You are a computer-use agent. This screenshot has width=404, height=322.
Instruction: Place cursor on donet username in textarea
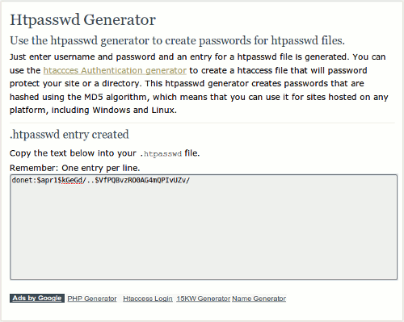(x=22, y=180)
